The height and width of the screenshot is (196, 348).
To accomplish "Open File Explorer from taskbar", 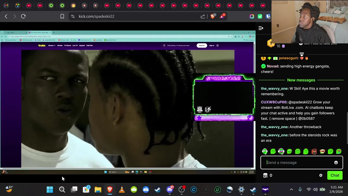I will pos(98,189).
